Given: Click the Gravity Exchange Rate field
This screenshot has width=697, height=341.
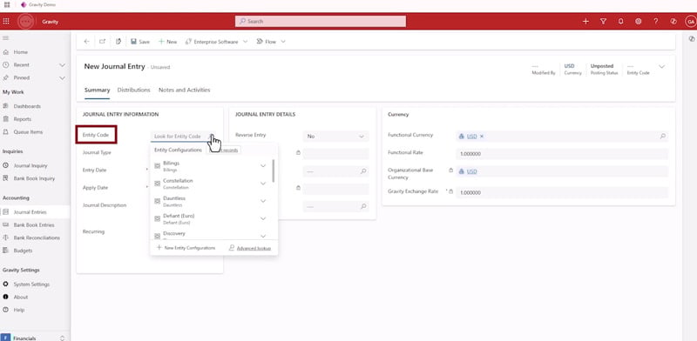Looking at the screenshot, I should [x=562, y=193].
